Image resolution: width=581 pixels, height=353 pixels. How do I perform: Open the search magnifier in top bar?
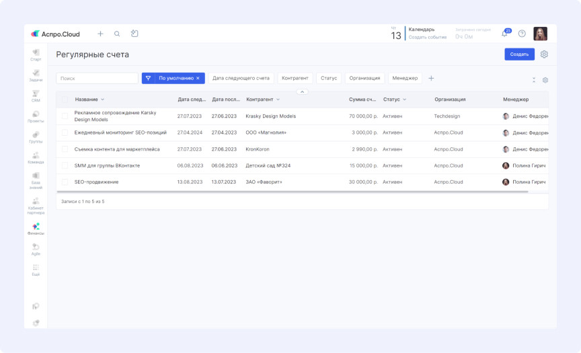pyautogui.click(x=117, y=34)
